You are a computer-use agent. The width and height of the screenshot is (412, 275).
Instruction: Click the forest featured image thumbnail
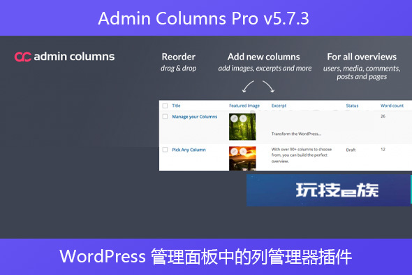(x=242, y=127)
